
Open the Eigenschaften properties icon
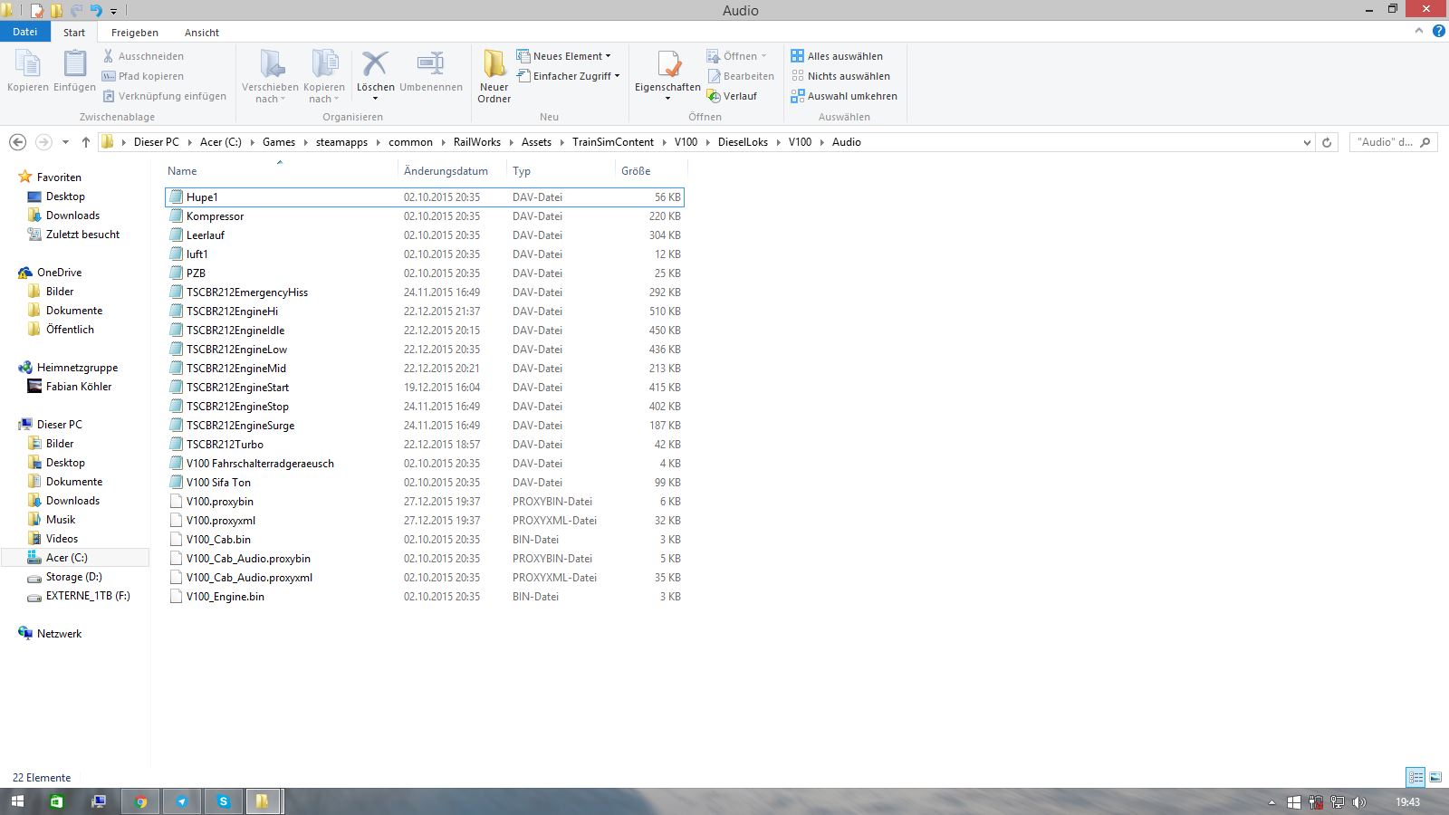(668, 65)
